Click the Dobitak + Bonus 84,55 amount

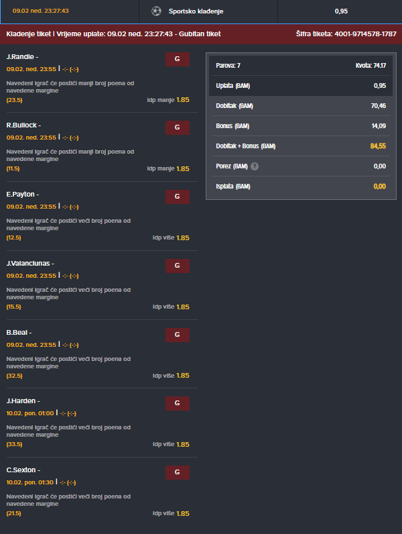pos(378,146)
